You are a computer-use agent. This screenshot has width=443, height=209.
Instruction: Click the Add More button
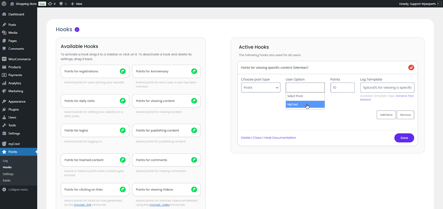(386, 115)
